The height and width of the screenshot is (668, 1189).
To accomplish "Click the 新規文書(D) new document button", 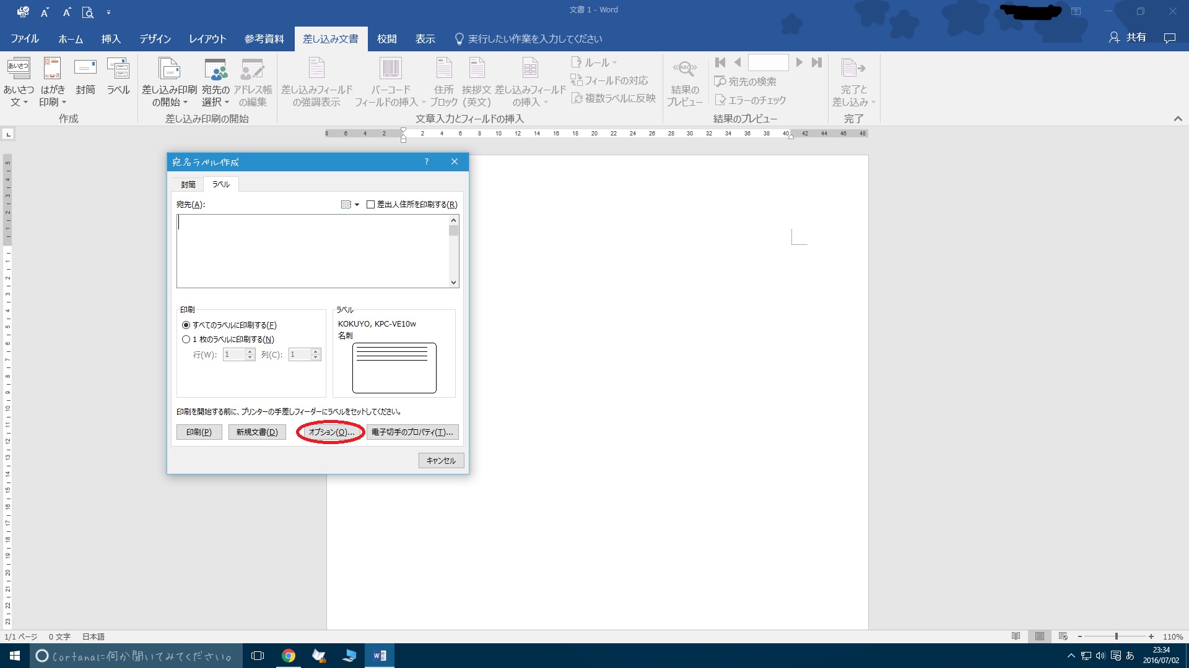I will pos(257,432).
